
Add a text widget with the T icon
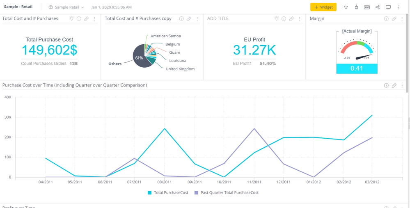click(x=346, y=7)
